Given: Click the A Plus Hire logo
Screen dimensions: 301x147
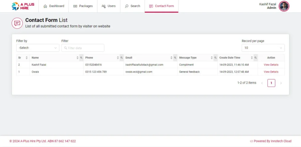Looking at the screenshot, I should click(23, 6).
